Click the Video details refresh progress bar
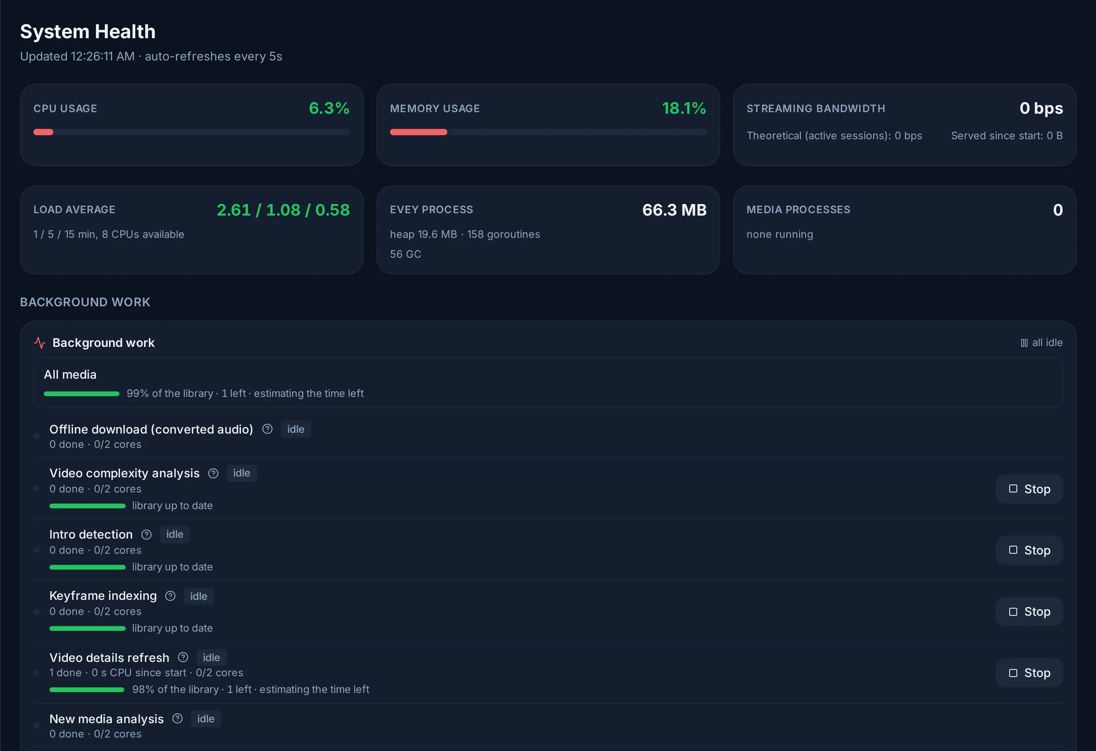The height and width of the screenshot is (751, 1096). click(87, 690)
